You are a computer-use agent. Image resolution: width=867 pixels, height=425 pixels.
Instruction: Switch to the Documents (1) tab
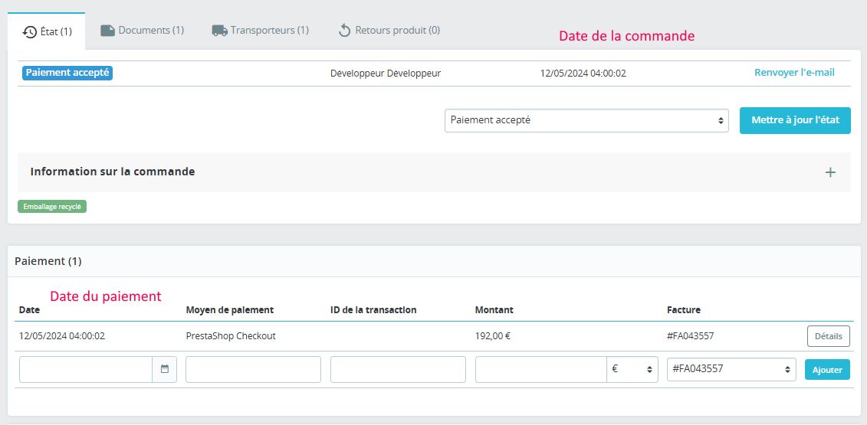(143, 31)
